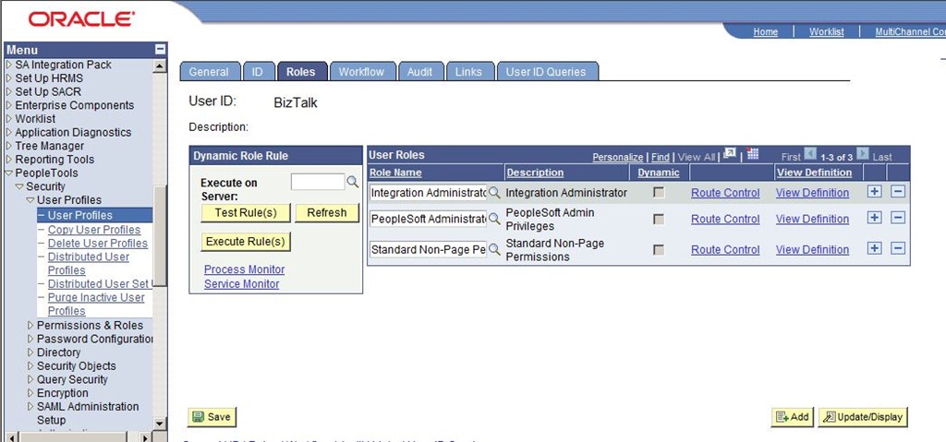The width and height of the screenshot is (946, 442).
Task: Collapse the Security menu folder
Action: click(20, 186)
